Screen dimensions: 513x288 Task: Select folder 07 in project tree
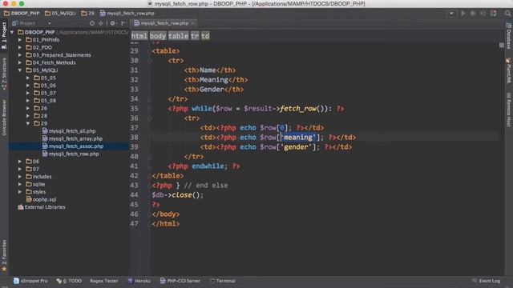tap(32, 169)
